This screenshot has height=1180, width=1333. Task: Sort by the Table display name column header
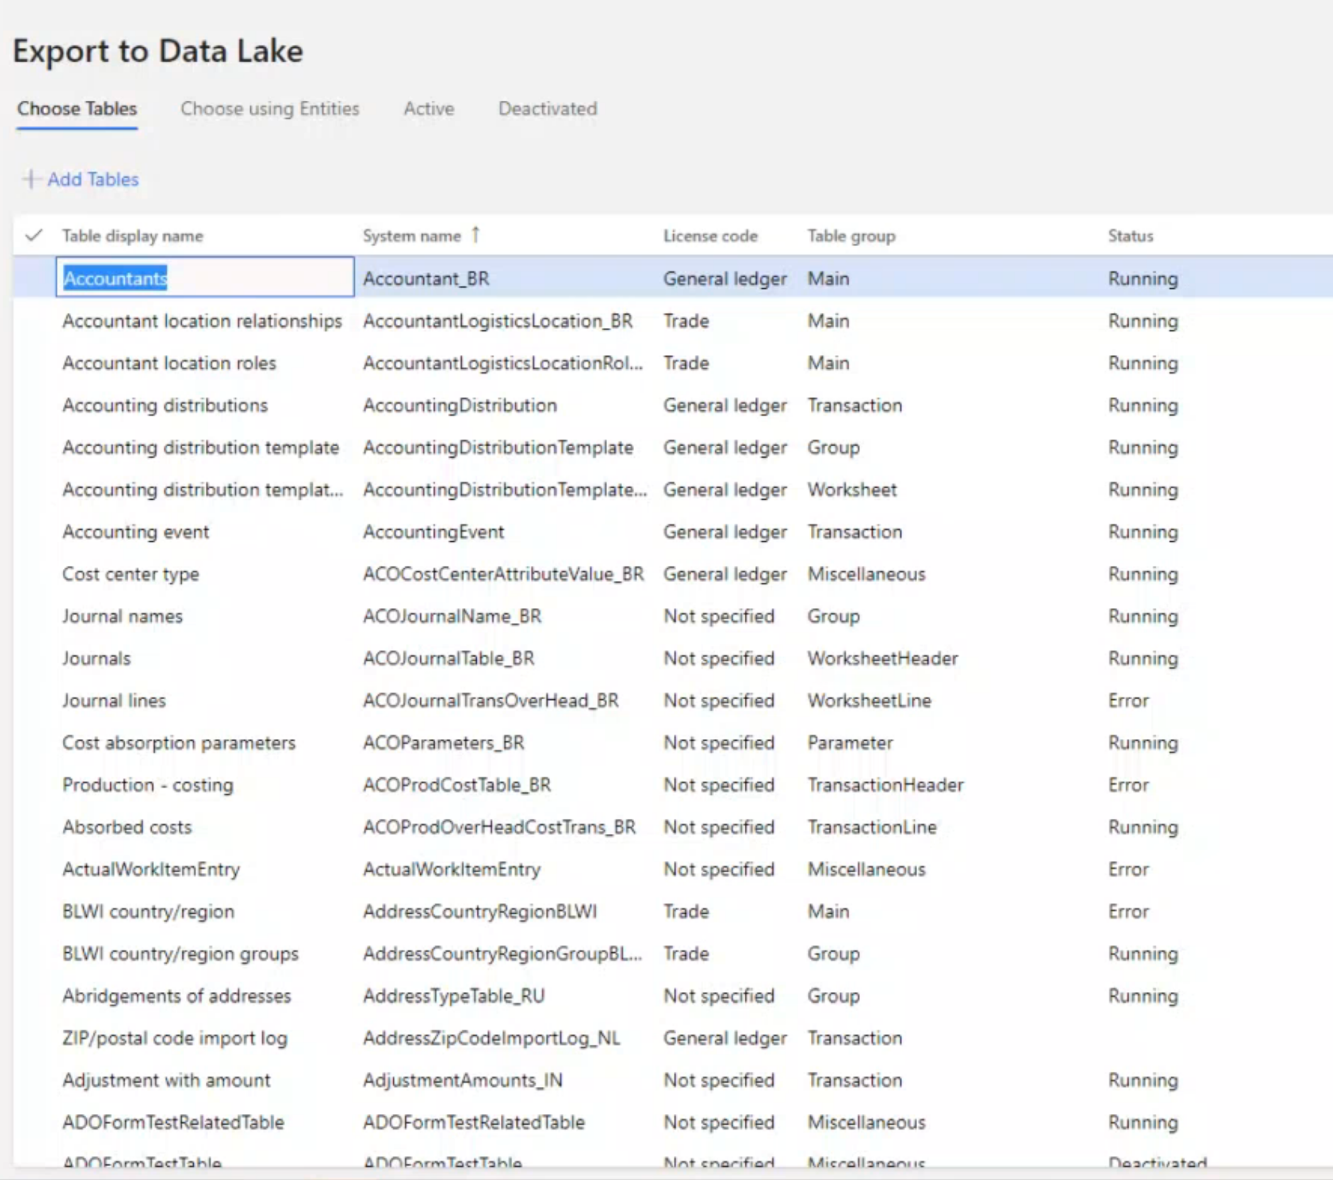click(x=132, y=235)
